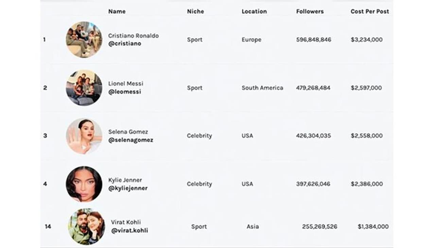
Task: Open the @kyliejenner handle
Action: (128, 188)
